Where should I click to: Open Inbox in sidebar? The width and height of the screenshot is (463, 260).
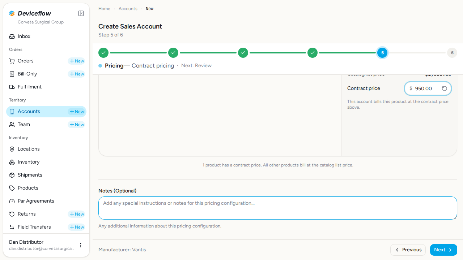(46, 36)
